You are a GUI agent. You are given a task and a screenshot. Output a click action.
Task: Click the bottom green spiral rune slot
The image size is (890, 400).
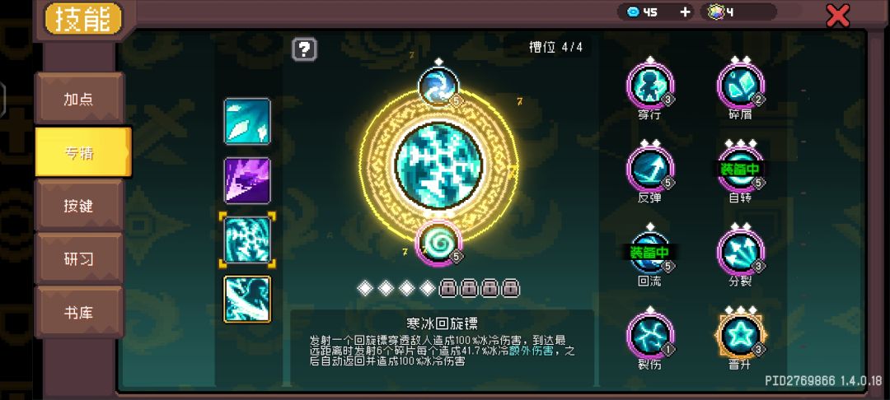438,243
